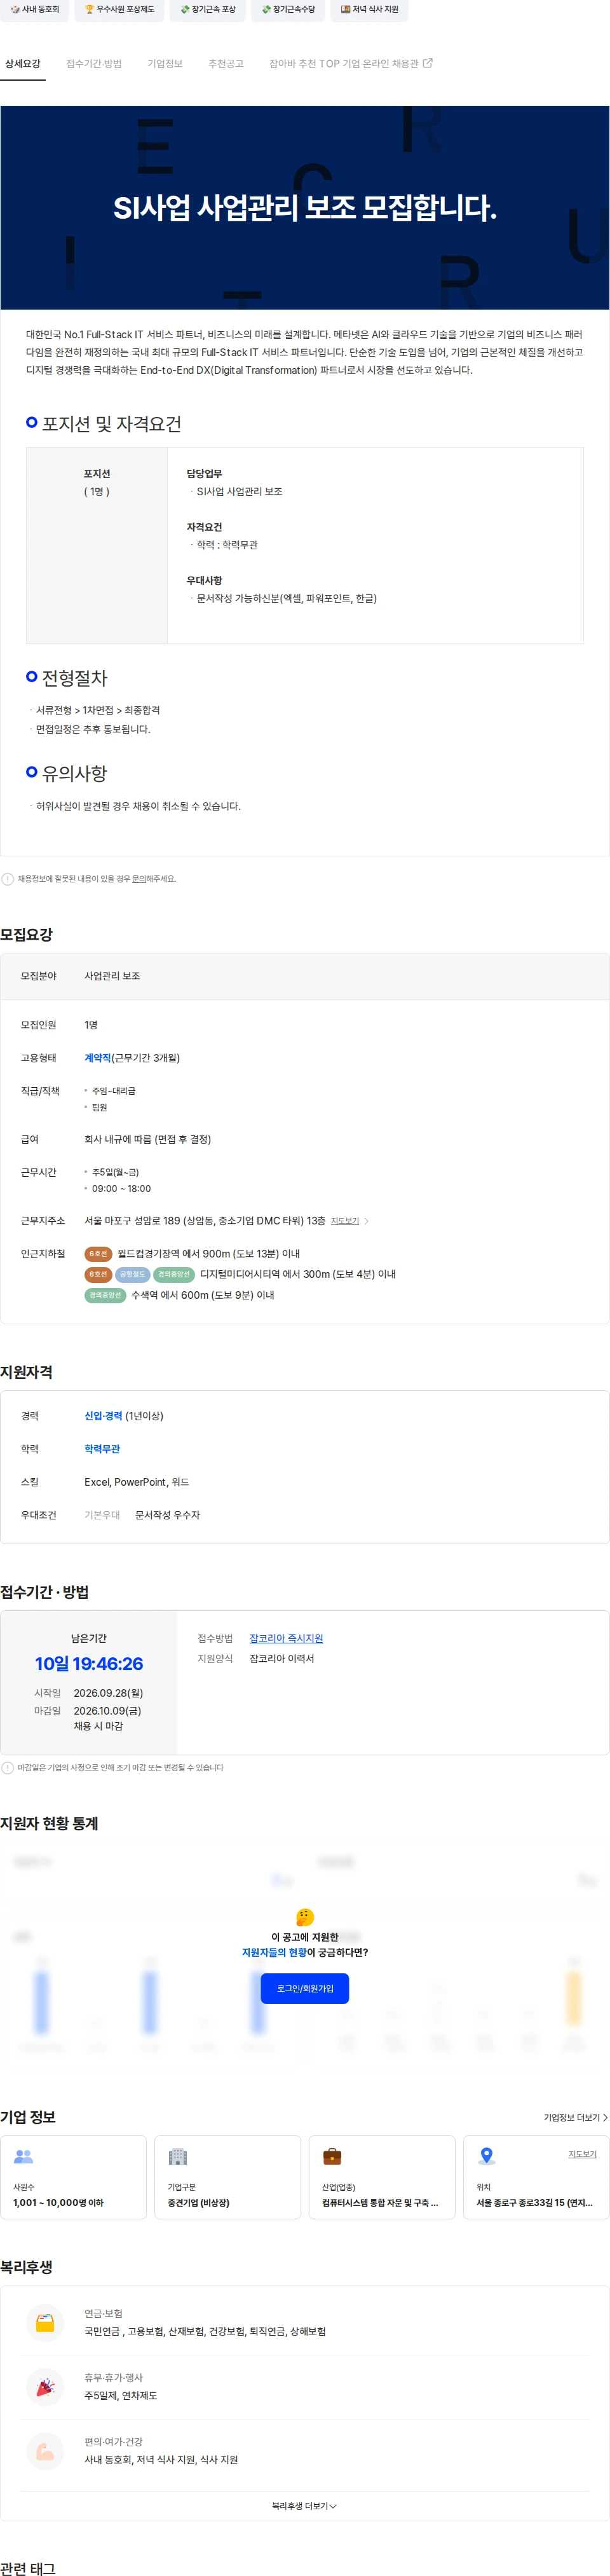Click 문서작성 우수자 preference text
The image size is (610, 2576).
pos(168,1515)
